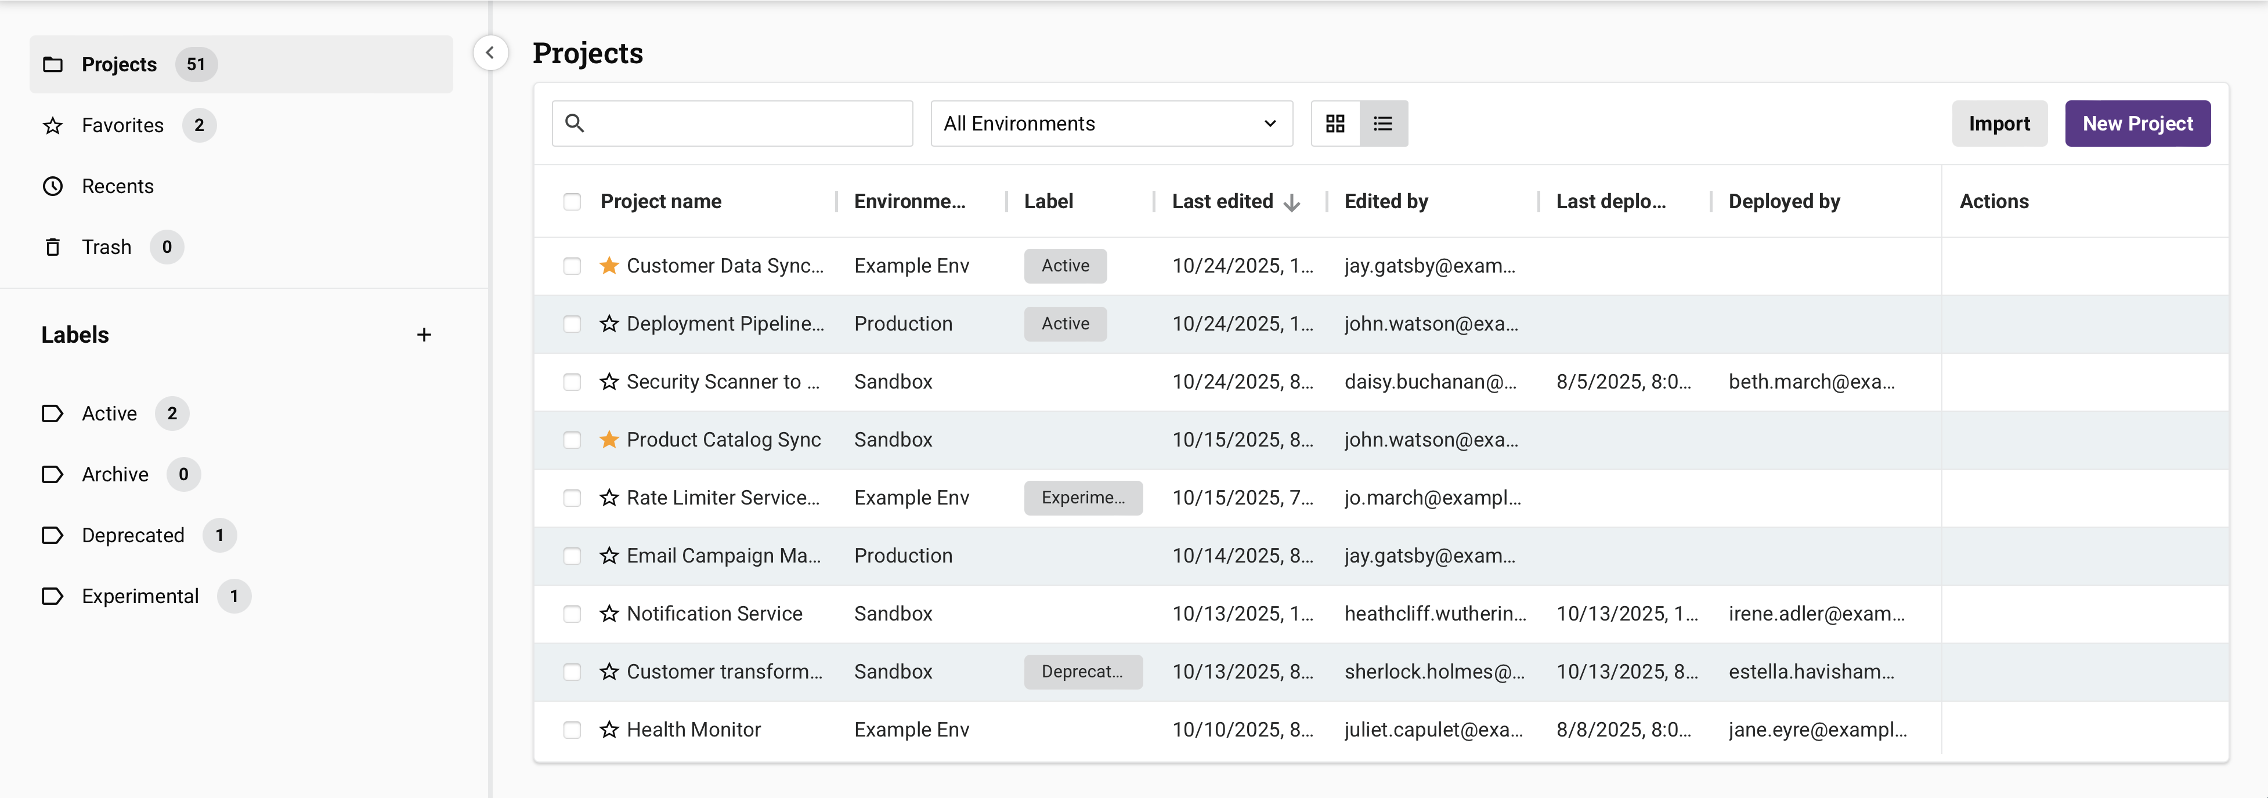The width and height of the screenshot is (2268, 798).
Task: Click the Import button
Action: (x=1998, y=124)
